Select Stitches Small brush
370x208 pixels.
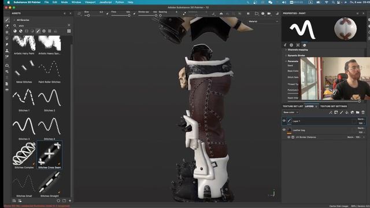24,184
